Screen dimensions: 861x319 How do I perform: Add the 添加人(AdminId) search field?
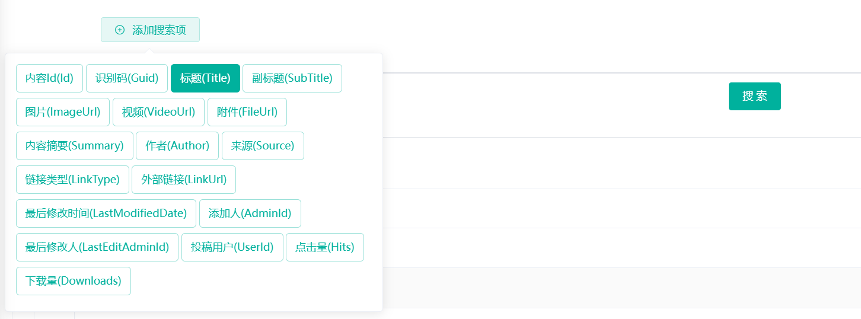(x=250, y=213)
